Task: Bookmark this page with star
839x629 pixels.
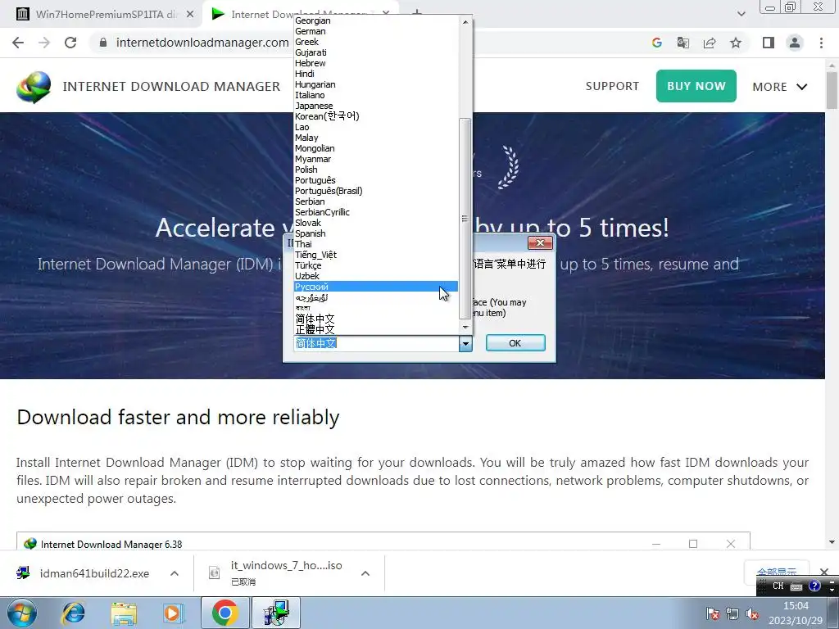Action: click(x=736, y=43)
